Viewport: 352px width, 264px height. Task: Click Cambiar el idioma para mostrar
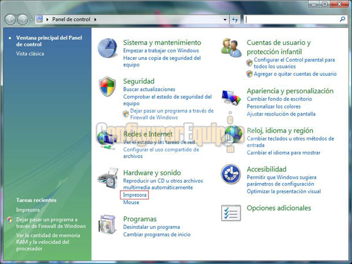click(x=283, y=153)
